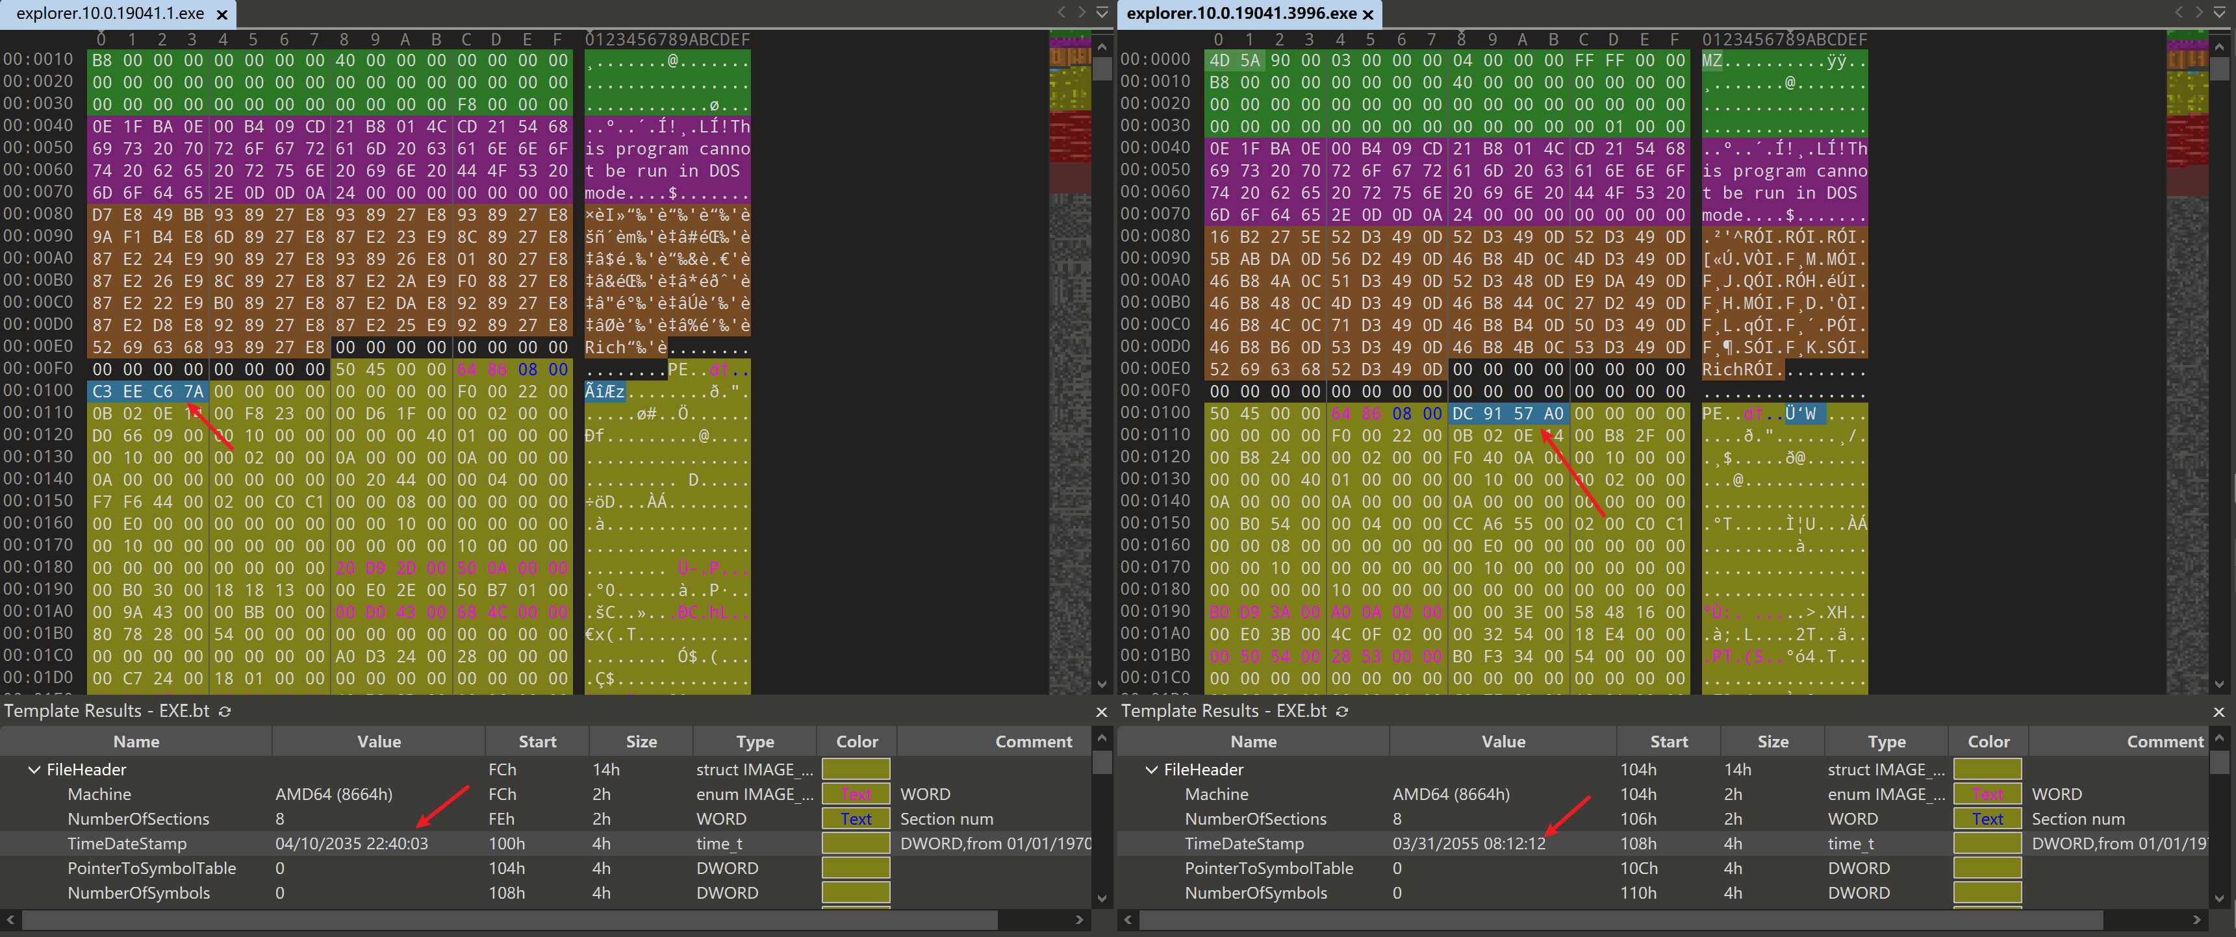Refresh left Template Results panel

click(x=225, y=712)
